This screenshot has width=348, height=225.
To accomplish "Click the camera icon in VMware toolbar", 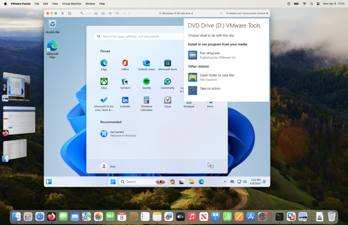I will point(117,13).
